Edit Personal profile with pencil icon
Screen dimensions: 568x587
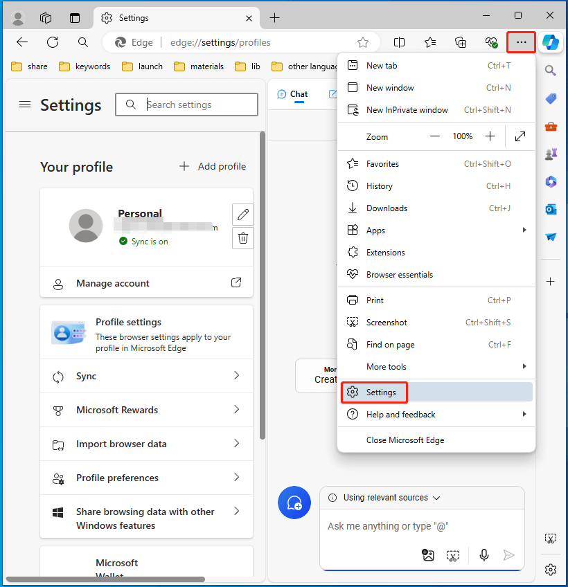(243, 215)
